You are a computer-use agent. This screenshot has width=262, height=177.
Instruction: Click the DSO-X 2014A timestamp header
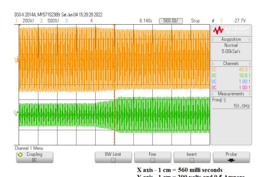click(58, 15)
